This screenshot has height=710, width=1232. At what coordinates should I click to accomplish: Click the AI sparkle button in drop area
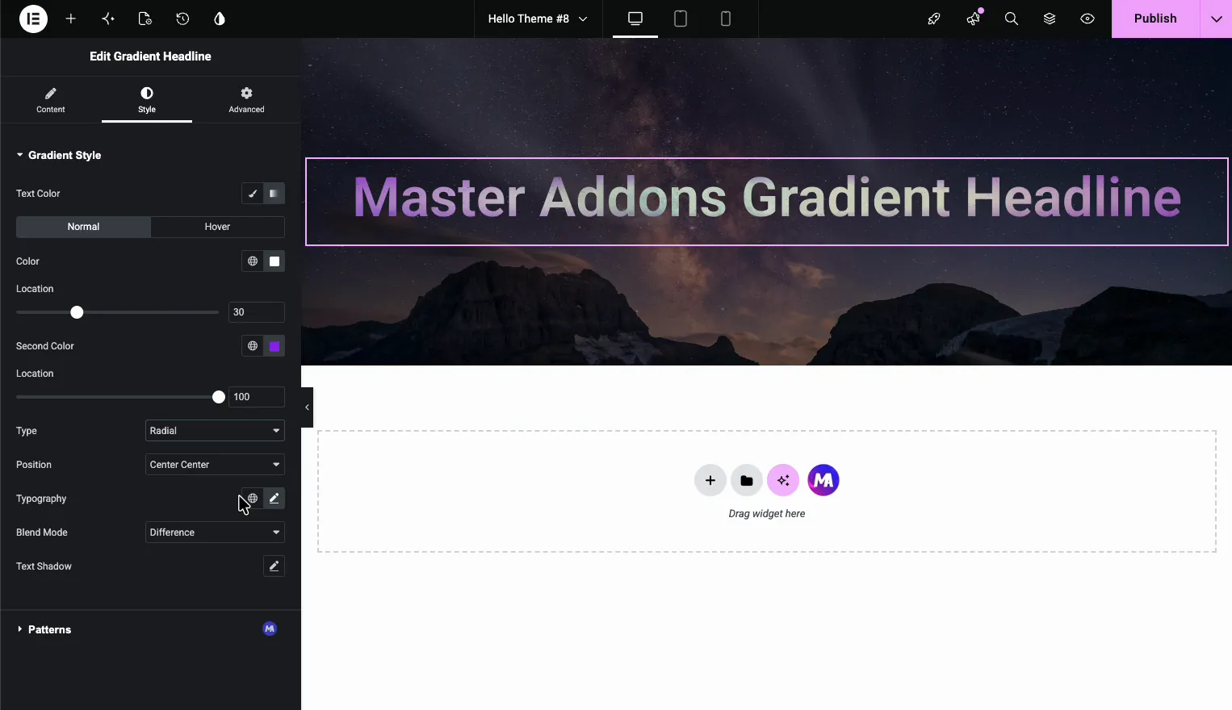coord(783,481)
